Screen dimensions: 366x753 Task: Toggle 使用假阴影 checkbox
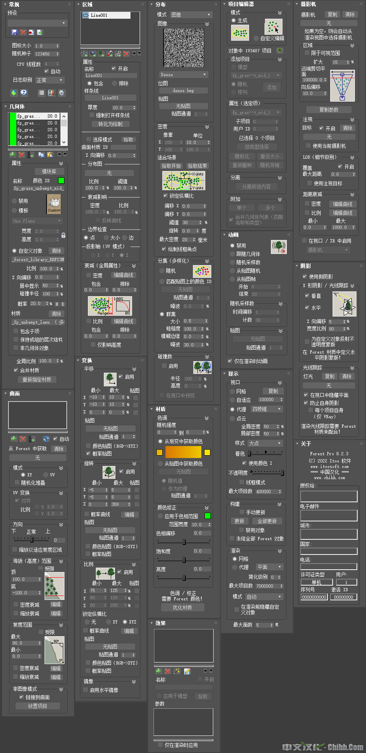tap(305, 276)
